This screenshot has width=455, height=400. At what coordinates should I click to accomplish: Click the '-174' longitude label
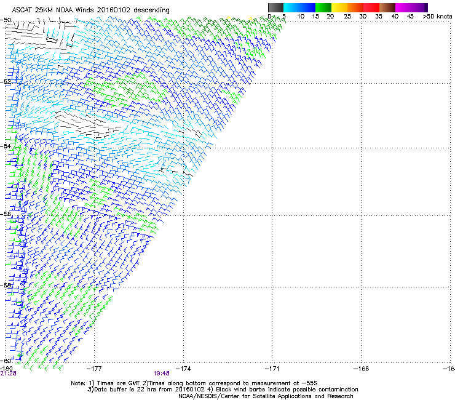click(x=183, y=369)
